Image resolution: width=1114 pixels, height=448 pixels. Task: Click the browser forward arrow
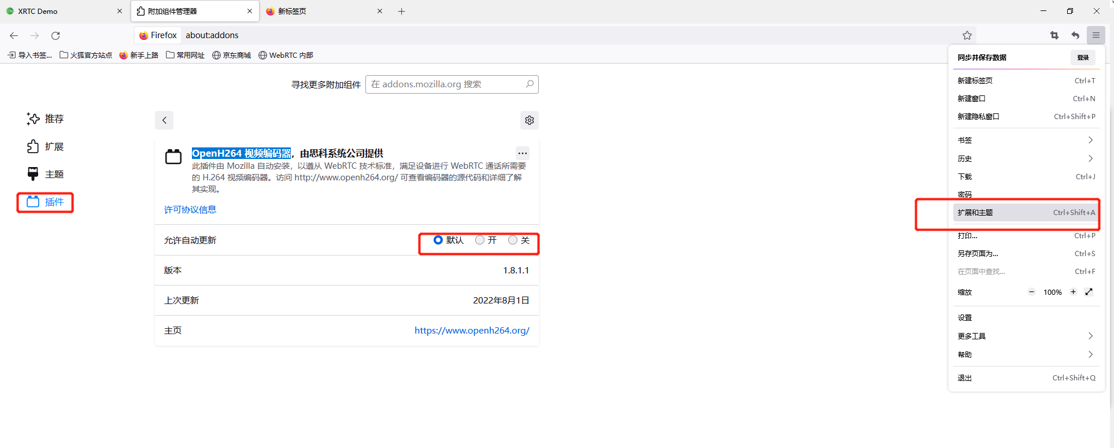(x=35, y=35)
